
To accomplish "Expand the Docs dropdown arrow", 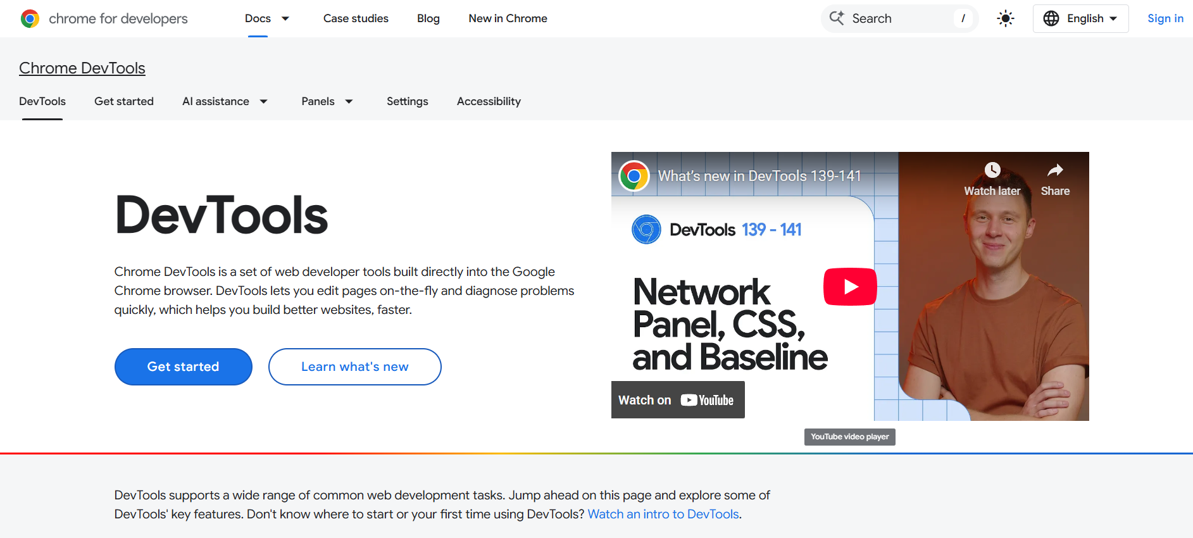I will click(x=285, y=19).
